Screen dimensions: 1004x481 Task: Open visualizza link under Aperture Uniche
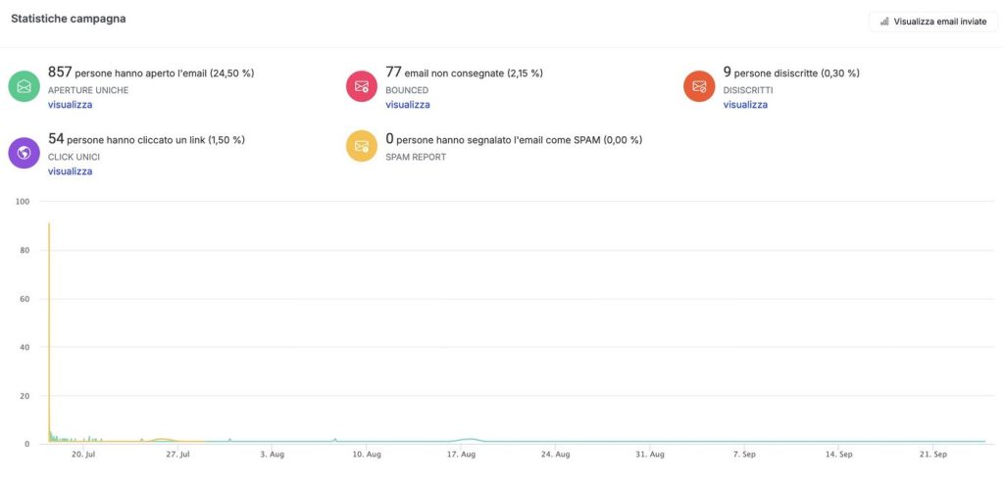point(70,104)
